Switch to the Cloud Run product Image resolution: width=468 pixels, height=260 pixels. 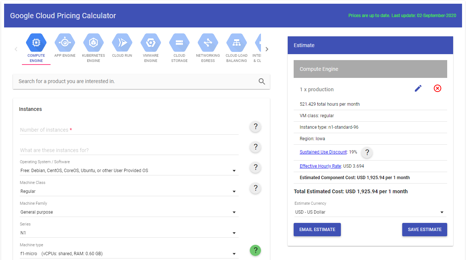(122, 43)
